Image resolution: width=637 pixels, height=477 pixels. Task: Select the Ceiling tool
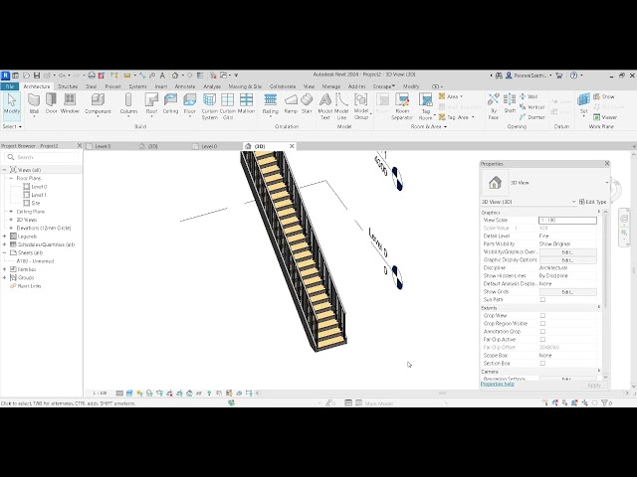[x=170, y=103]
